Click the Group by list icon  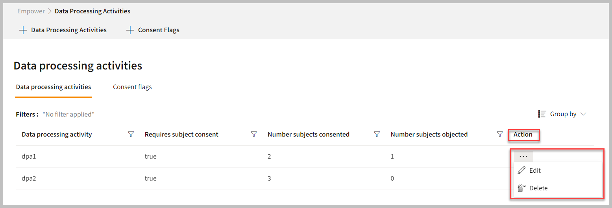(x=542, y=114)
